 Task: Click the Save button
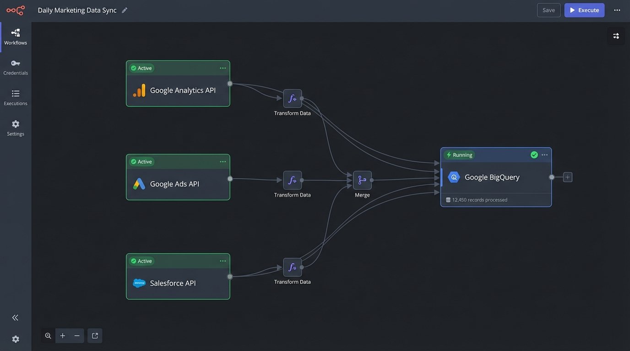[x=548, y=10]
